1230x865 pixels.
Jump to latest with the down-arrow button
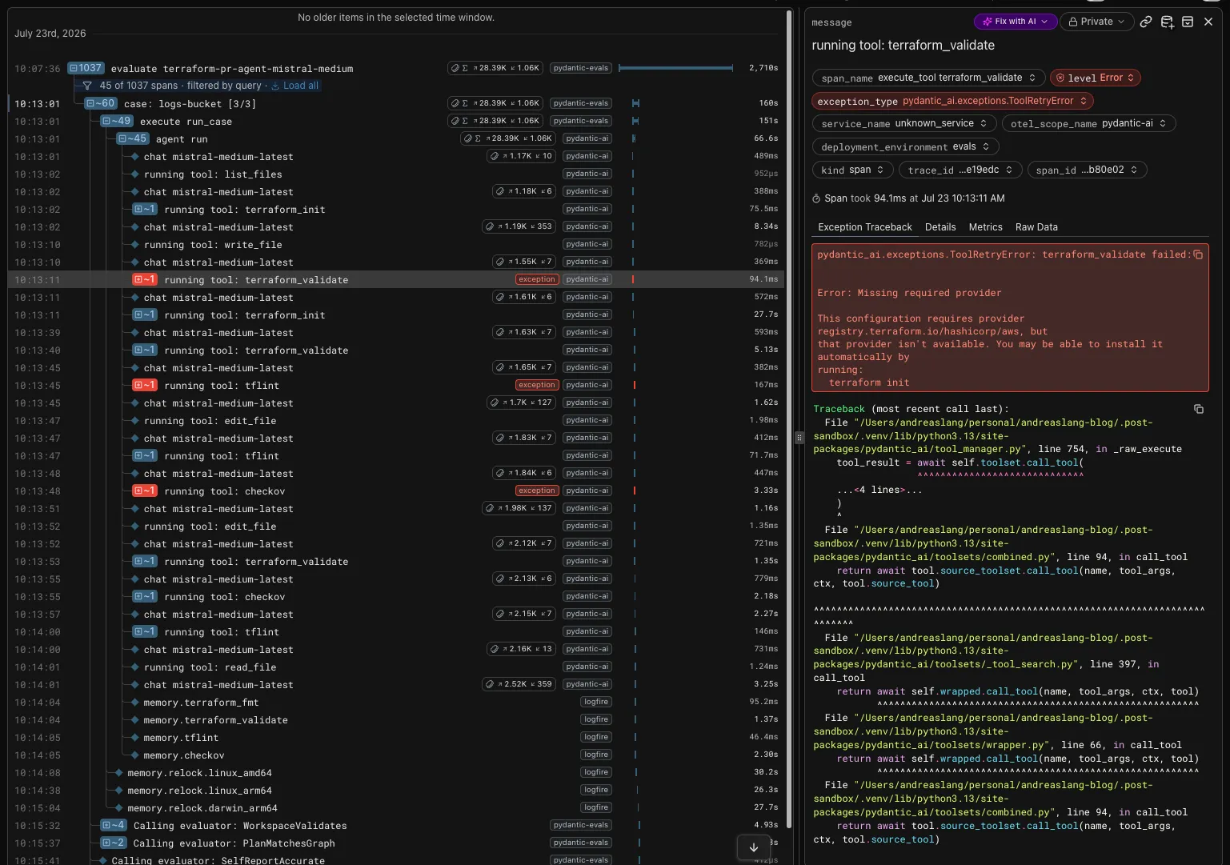754,847
